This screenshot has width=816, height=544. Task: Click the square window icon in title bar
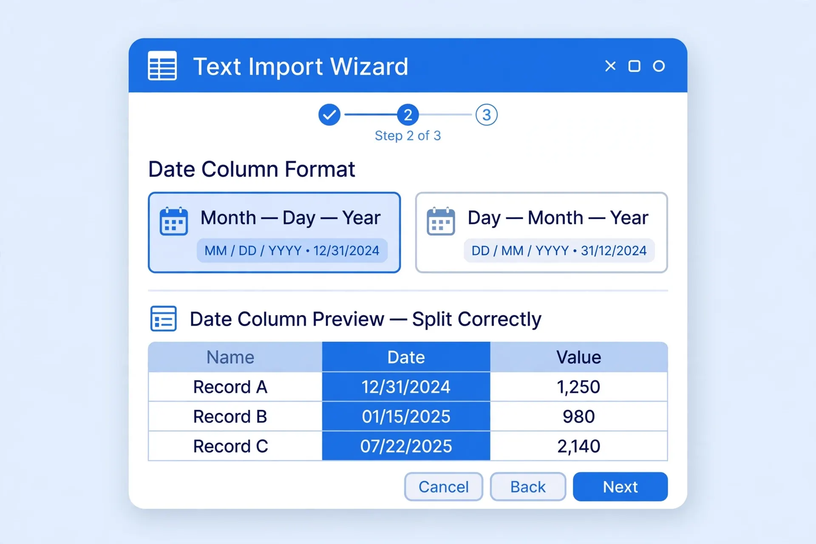pos(635,66)
